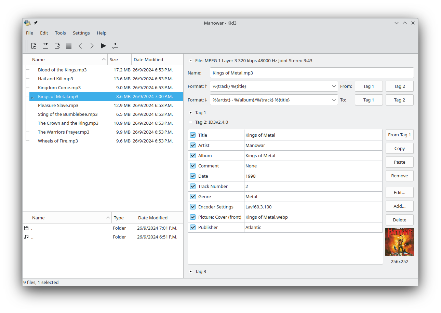Click the Select All lines icon

[x=69, y=46]
